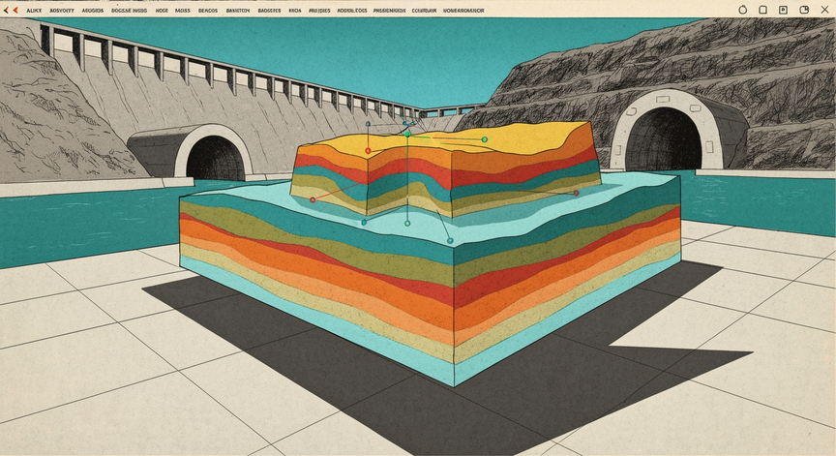This screenshot has width=836, height=456.
Task: Select the red handle on the model's upper front corner
Action: click(368, 151)
